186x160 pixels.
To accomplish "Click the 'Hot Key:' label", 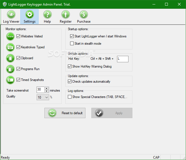I will point(74,59).
